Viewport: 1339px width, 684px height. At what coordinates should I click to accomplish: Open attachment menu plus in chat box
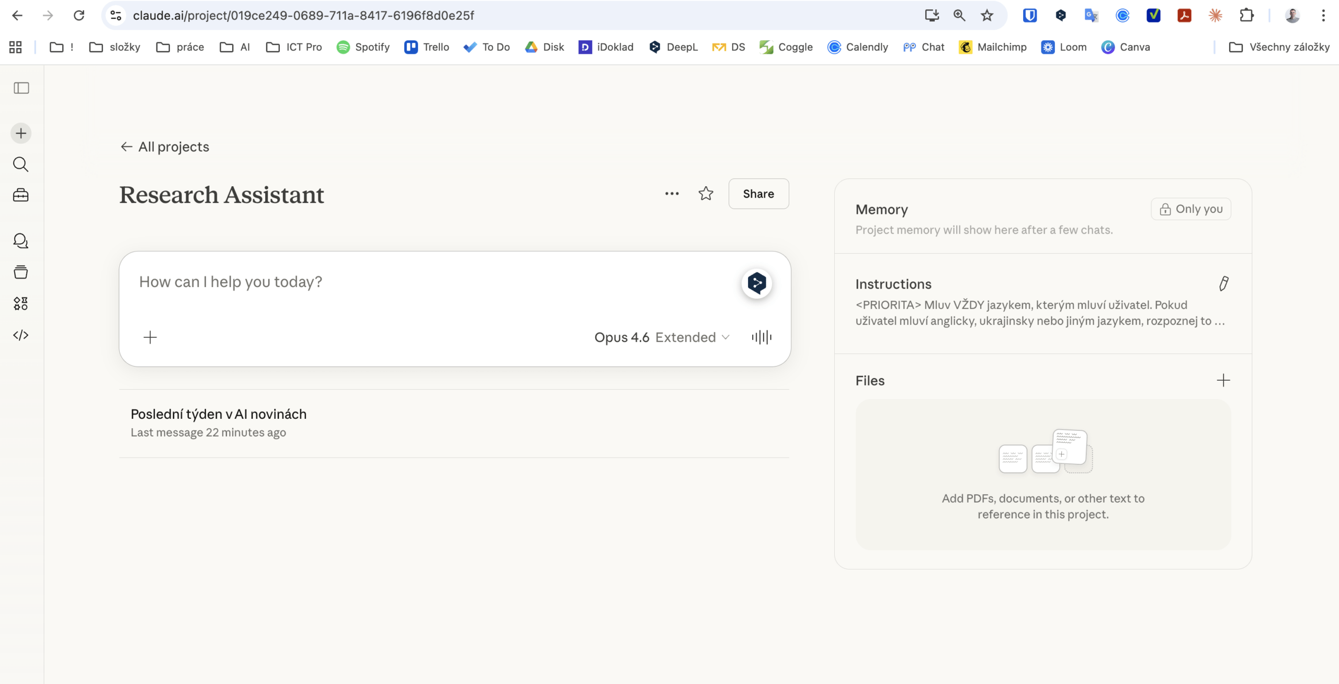[x=150, y=337]
